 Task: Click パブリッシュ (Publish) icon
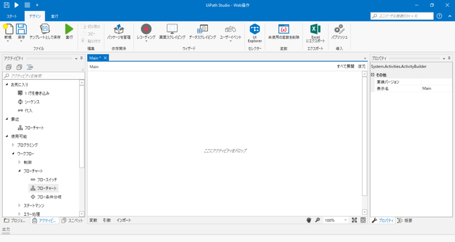click(x=339, y=29)
